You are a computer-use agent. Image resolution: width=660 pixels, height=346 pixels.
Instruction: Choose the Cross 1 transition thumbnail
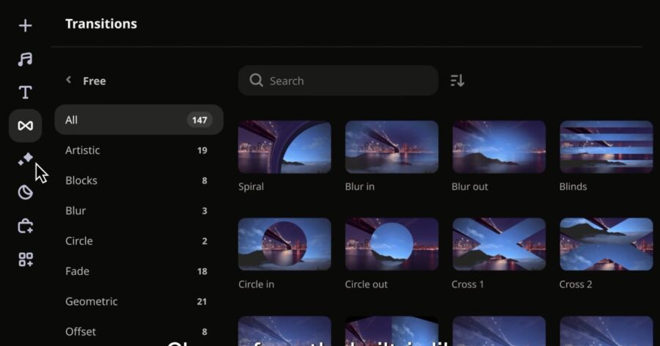coord(499,244)
